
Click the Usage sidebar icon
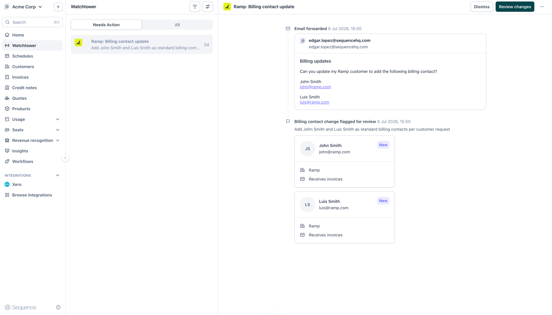coord(7,119)
